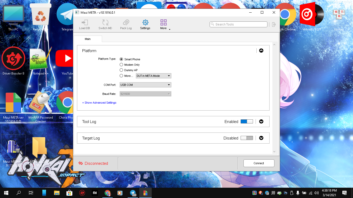Open This PC desktop icon
Image resolution: width=353 pixels, height=198 pixels.
[x=13, y=18]
